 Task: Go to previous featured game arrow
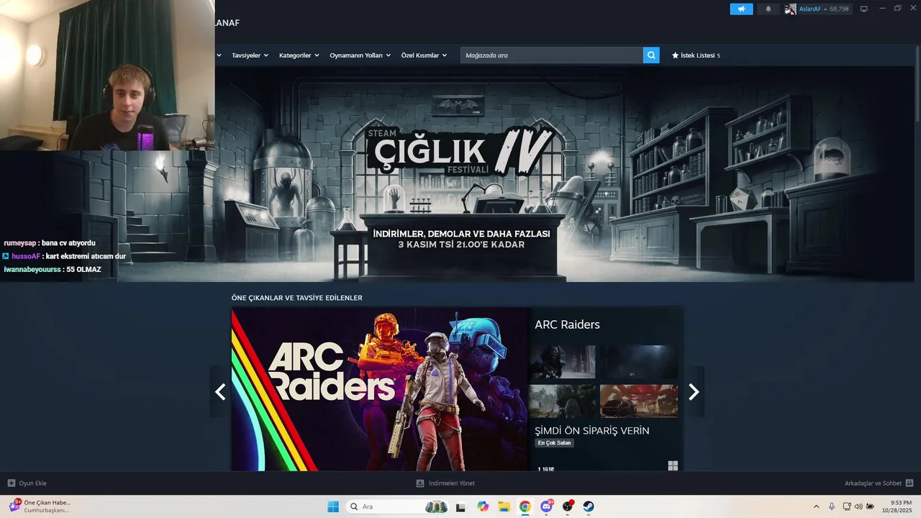click(x=220, y=391)
